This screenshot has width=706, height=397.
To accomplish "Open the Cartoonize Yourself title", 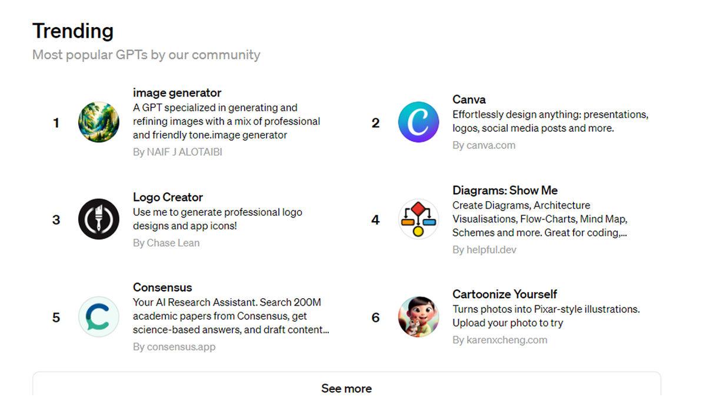I will 504,294.
